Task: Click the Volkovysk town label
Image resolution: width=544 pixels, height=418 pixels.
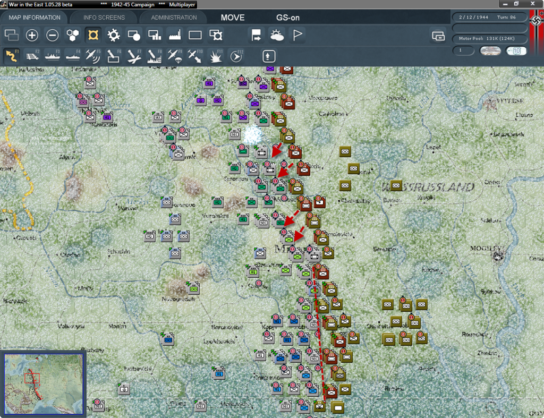Action: (x=71, y=326)
